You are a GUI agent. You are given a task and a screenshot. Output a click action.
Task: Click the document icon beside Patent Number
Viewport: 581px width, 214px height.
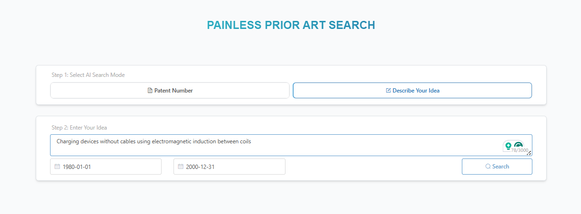click(150, 91)
